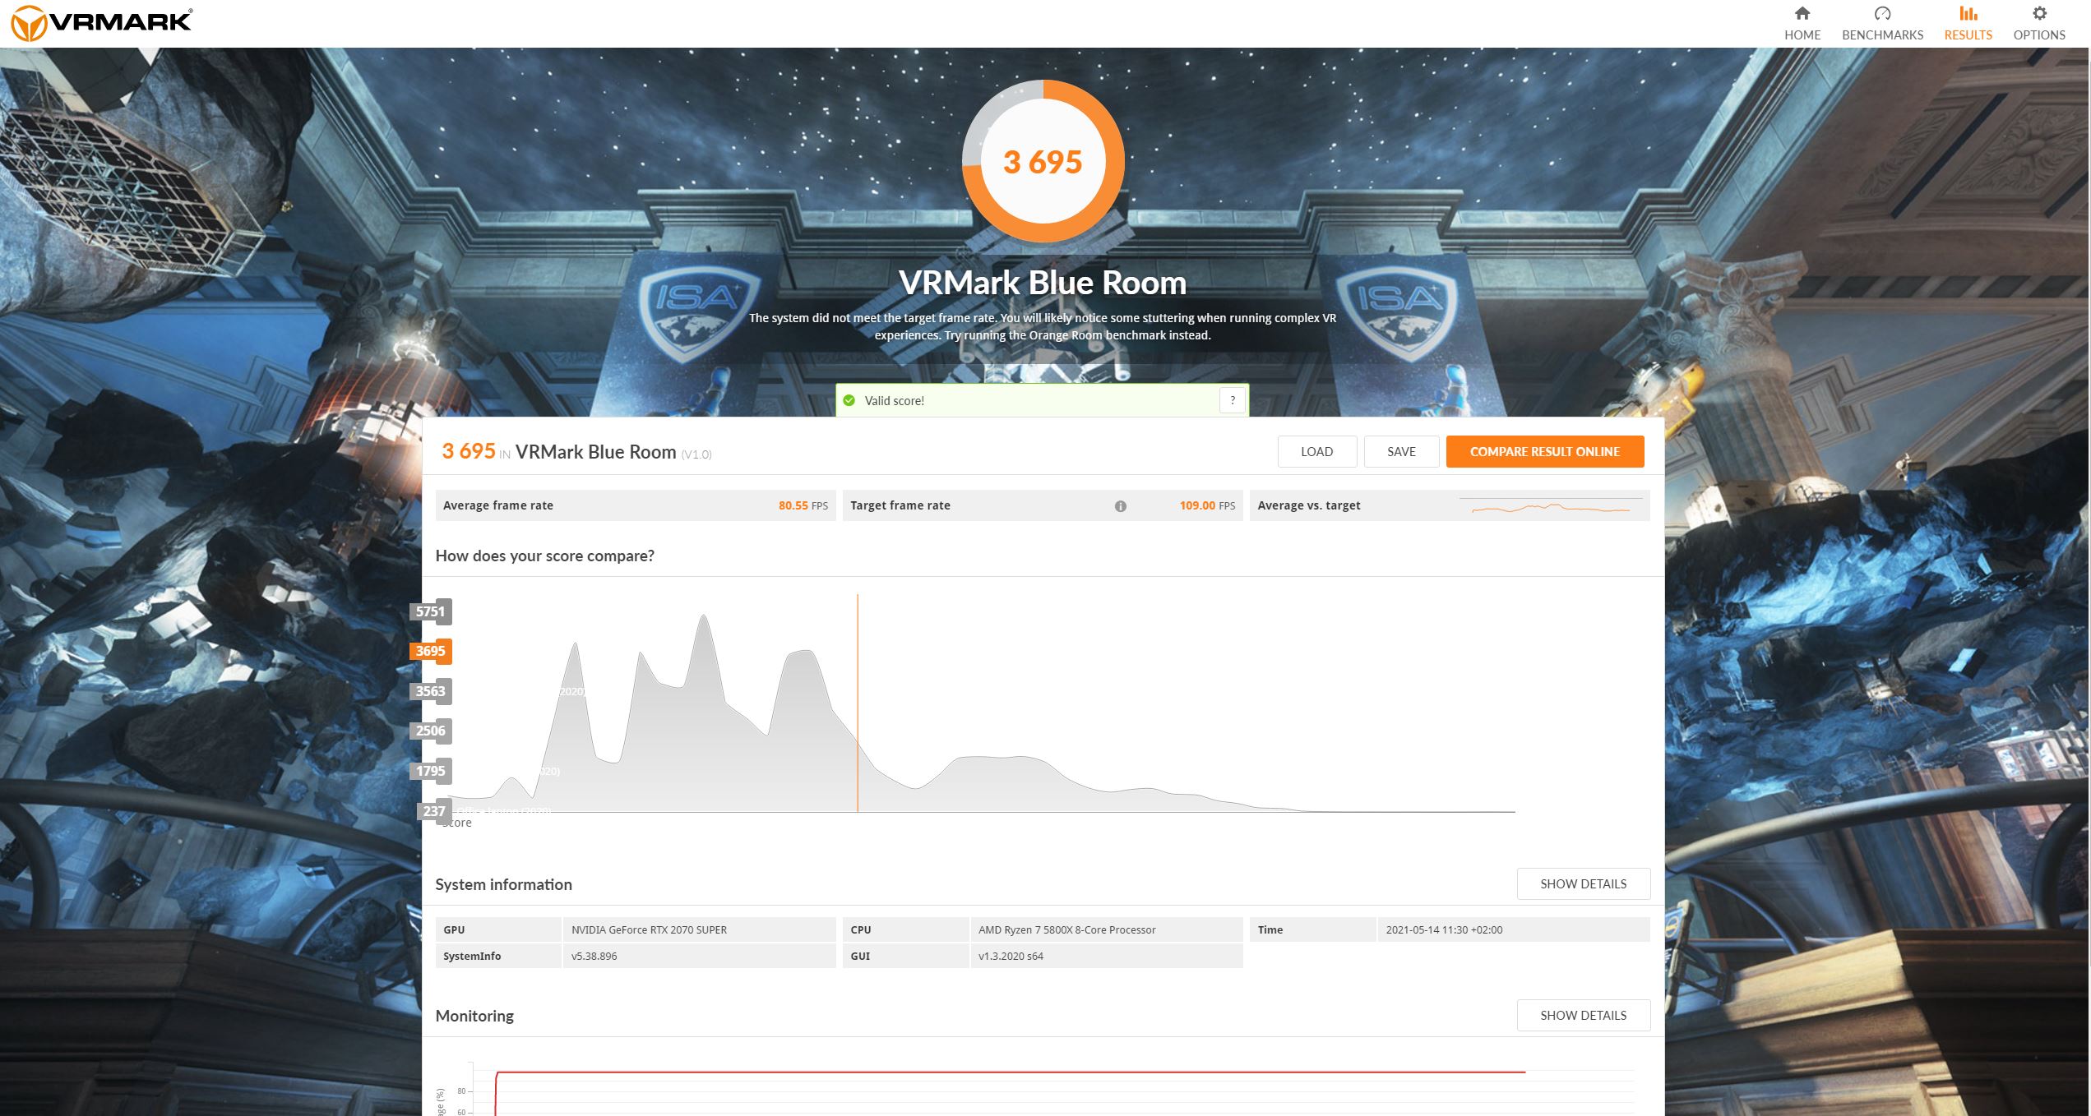Screen dimensions: 2091x1116
Task: Switch to the BENCHMARKS tab label
Action: coord(1882,35)
